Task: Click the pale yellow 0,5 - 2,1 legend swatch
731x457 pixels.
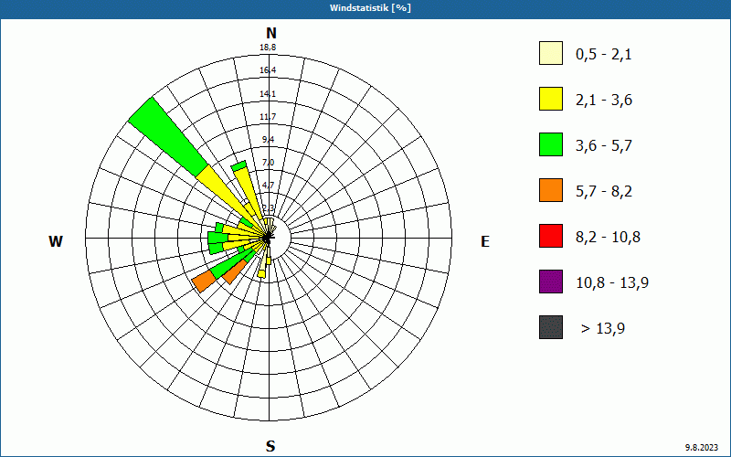Action: [551, 53]
